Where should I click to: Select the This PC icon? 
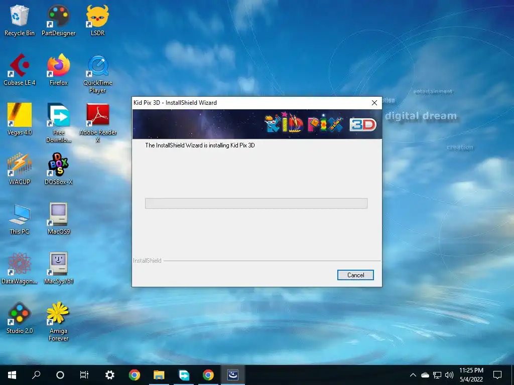coord(20,219)
